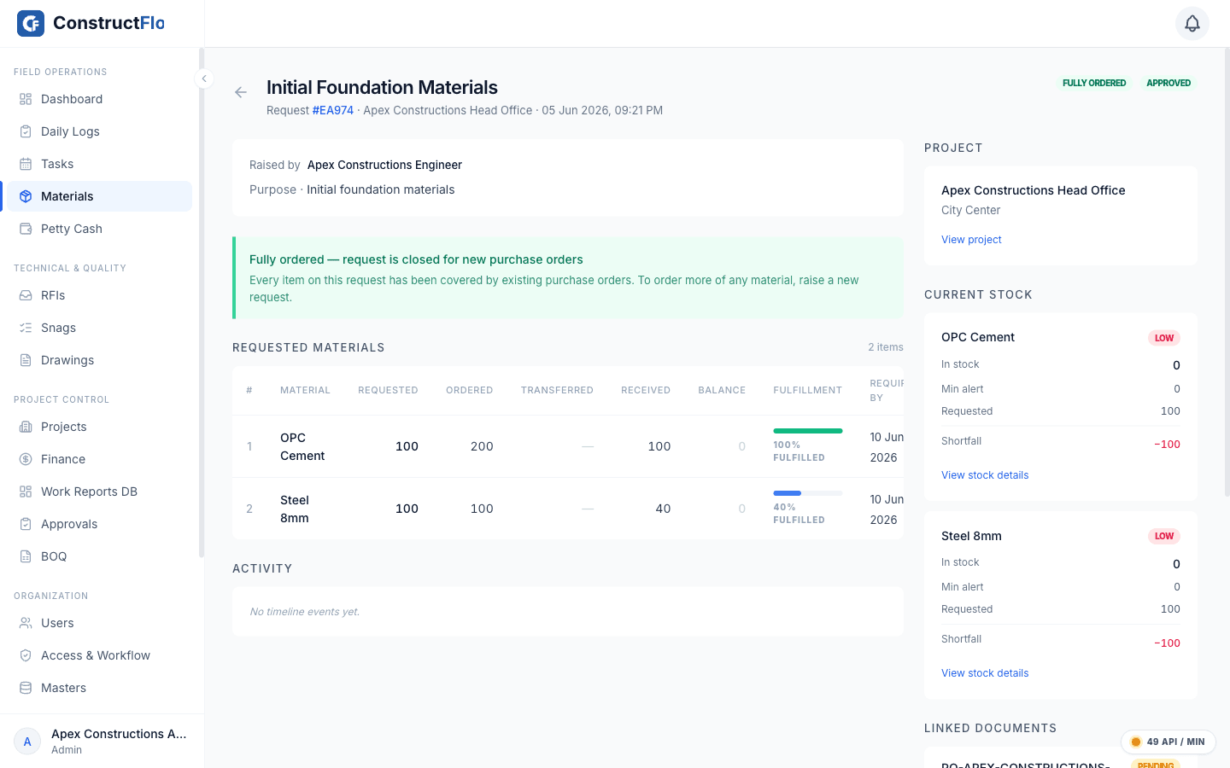Click the Approvals clipboard-check icon
Image resolution: width=1230 pixels, height=768 pixels.
click(26, 524)
